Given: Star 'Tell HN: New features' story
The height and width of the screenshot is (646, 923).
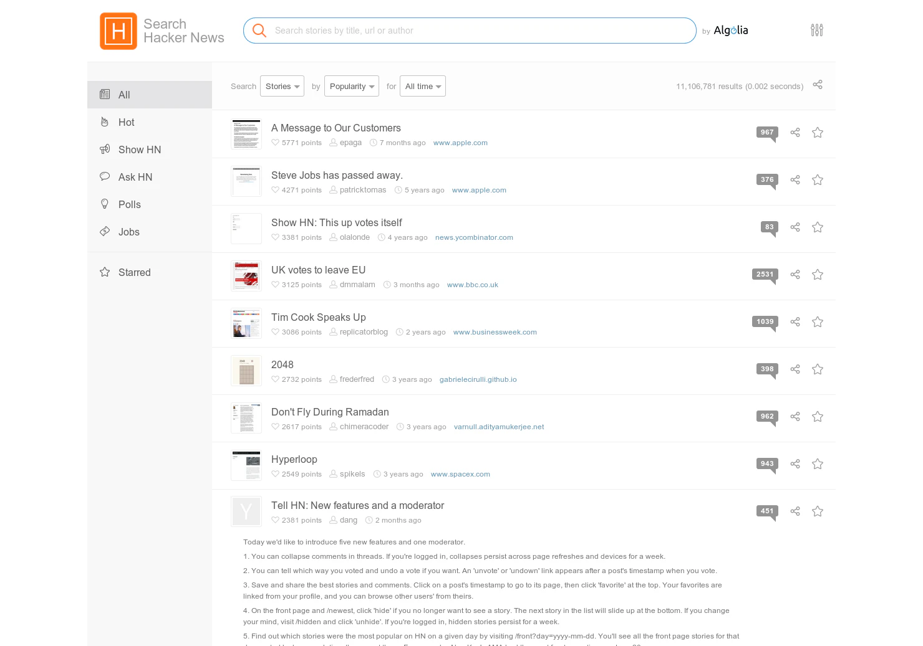Looking at the screenshot, I should 818,511.
